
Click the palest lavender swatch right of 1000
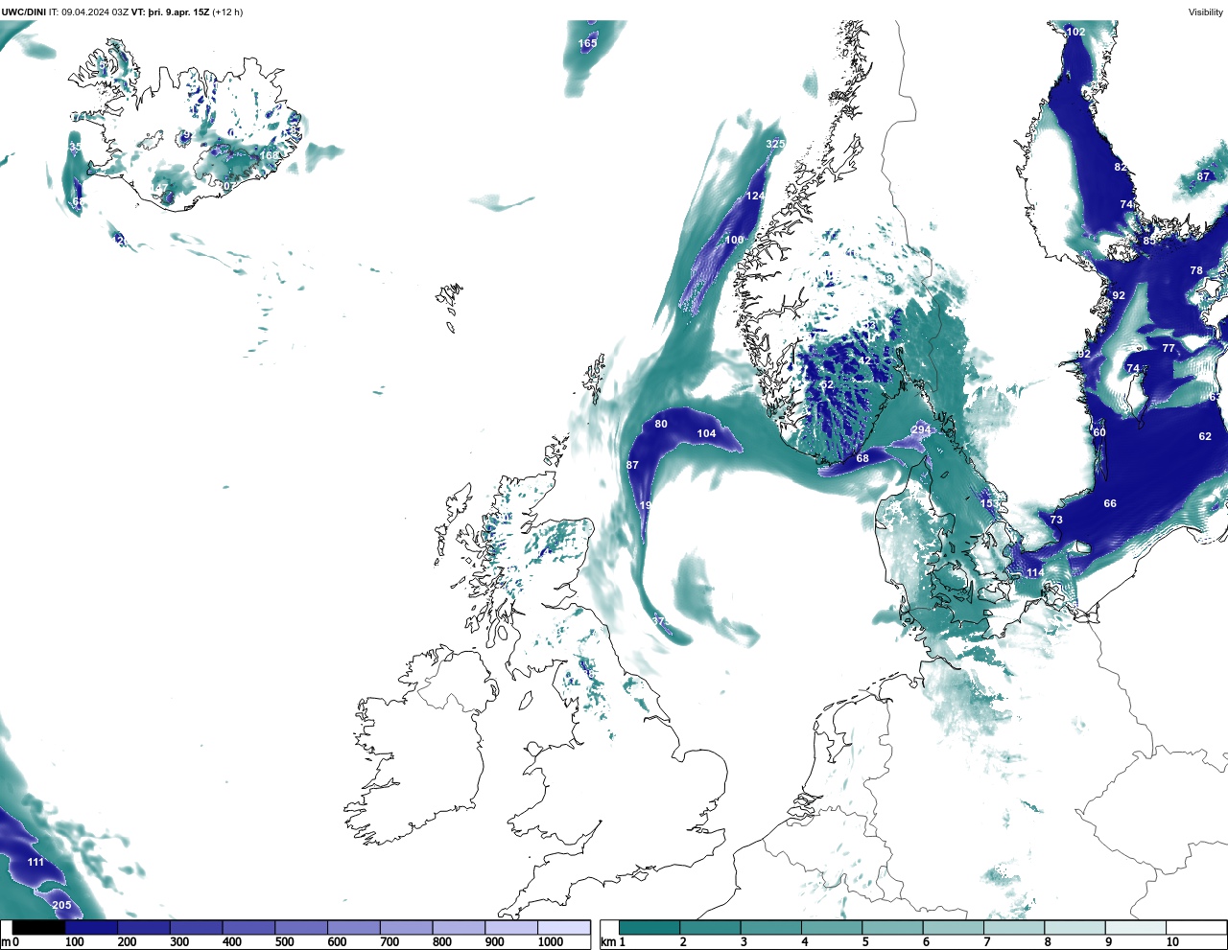[x=563, y=928]
